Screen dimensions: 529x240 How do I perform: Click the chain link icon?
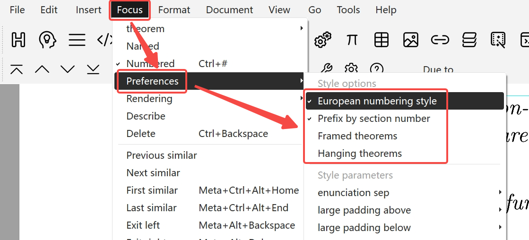tap(440, 40)
